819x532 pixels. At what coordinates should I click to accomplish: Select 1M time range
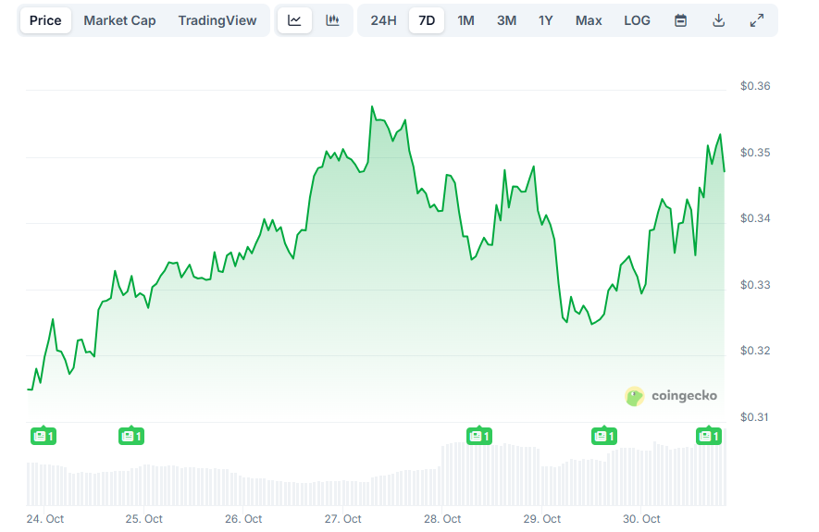click(465, 20)
